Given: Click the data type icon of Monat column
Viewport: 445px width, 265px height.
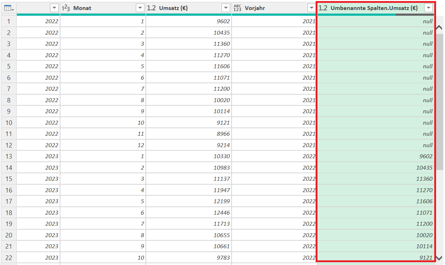Looking at the screenshot, I should point(65,8).
